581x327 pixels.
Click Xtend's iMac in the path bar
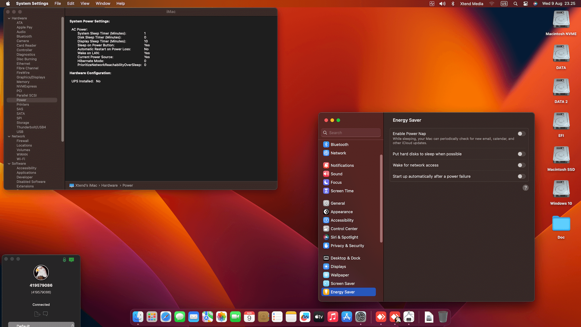pyautogui.click(x=83, y=186)
